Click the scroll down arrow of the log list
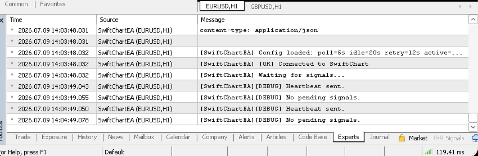 473,127
